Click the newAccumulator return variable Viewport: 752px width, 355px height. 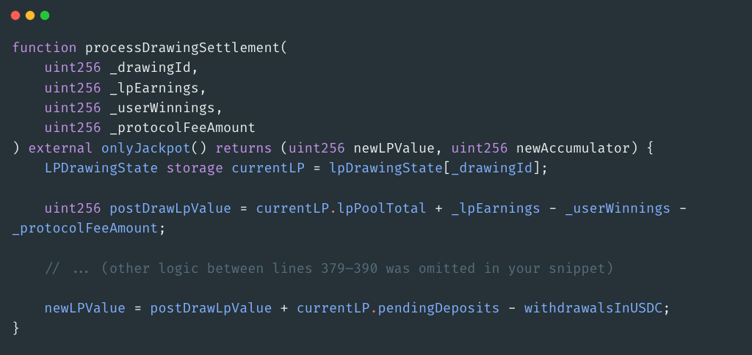click(x=573, y=147)
